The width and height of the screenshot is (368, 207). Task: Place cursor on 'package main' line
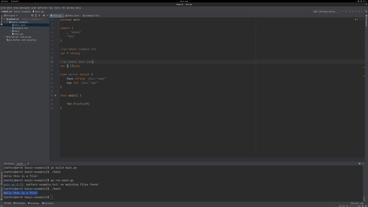coord(70,20)
